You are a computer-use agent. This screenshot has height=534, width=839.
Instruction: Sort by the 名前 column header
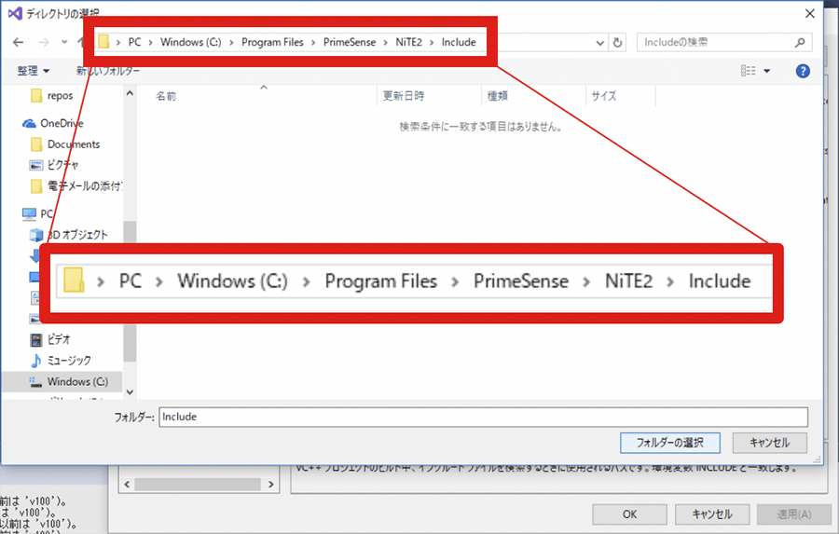tap(166, 96)
